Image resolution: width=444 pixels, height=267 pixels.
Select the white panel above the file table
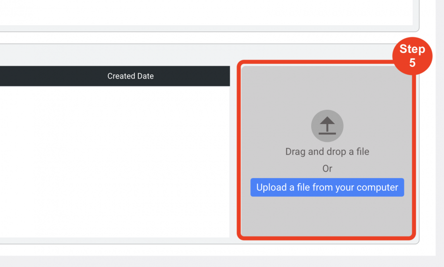pyautogui.click(x=206, y=12)
